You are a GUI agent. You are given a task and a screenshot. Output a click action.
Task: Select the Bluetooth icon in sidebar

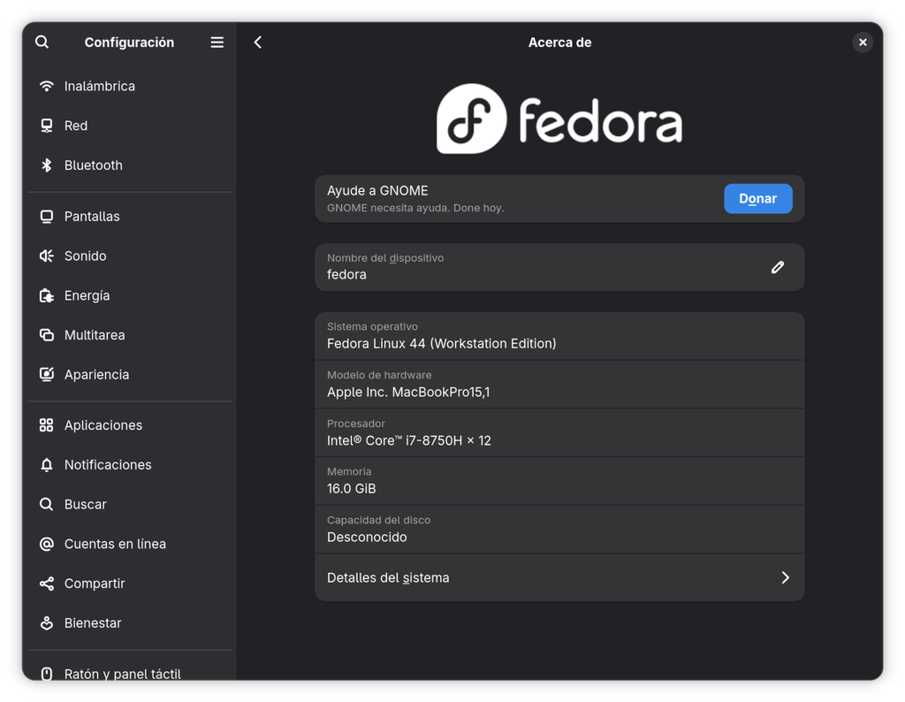tap(47, 165)
